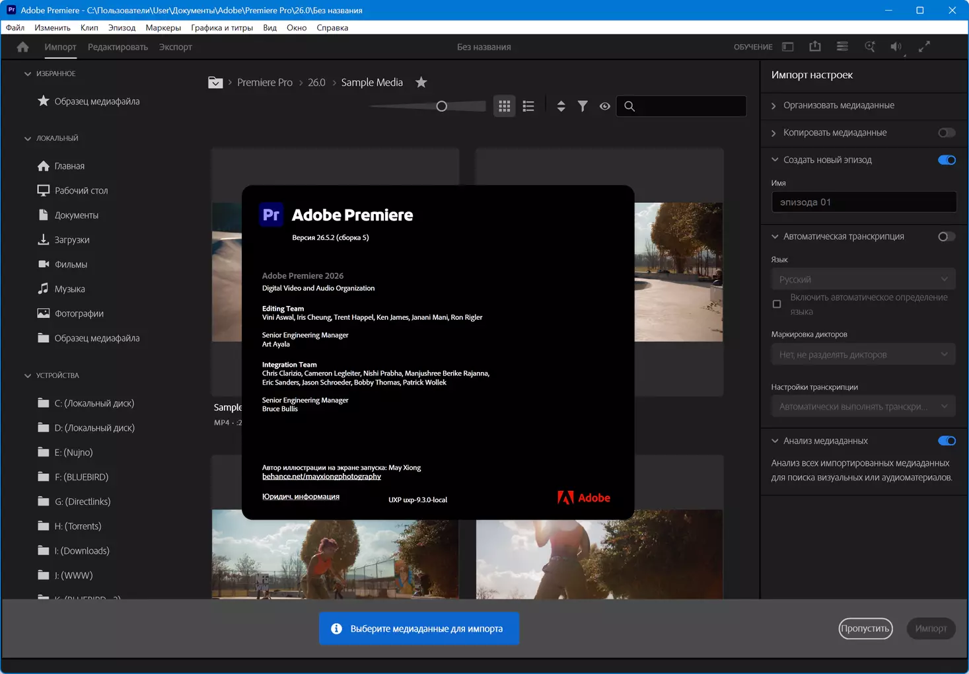This screenshot has width=969, height=674.
Task: Open the Графика и титры menu
Action: (x=222, y=28)
